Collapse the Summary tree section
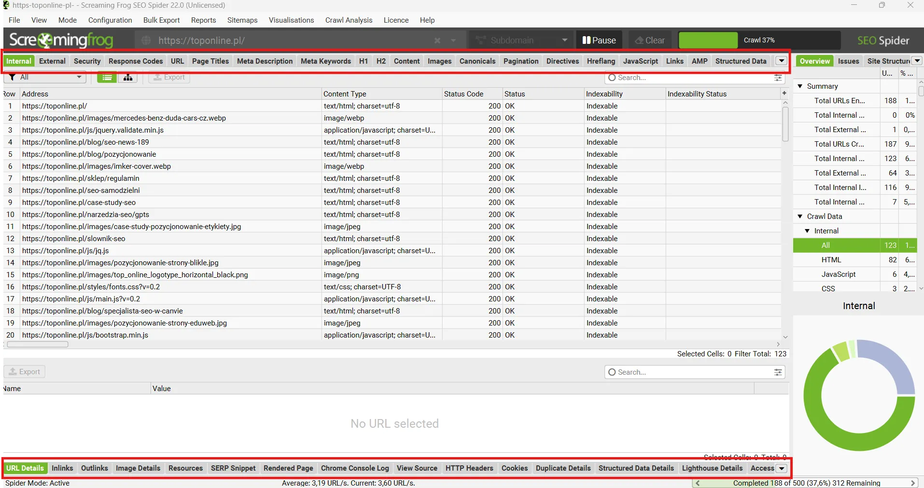This screenshot has width=924, height=488. (800, 86)
